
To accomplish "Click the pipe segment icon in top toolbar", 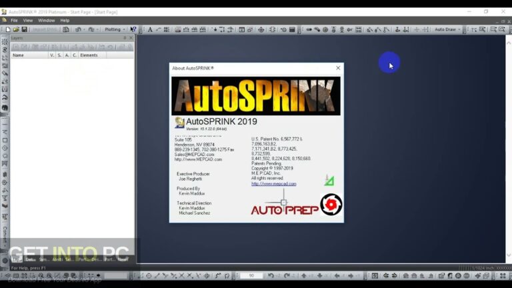I will point(309,30).
